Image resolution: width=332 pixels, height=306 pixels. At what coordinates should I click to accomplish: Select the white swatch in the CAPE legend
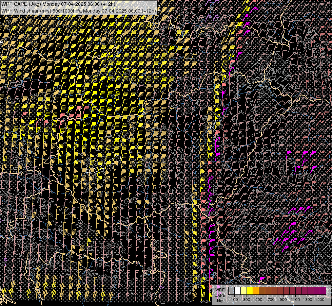pos(238,291)
